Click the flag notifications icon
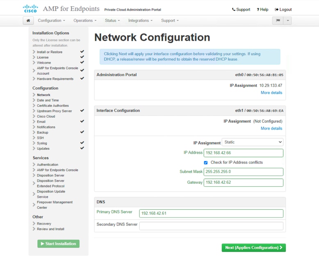 [278, 21]
